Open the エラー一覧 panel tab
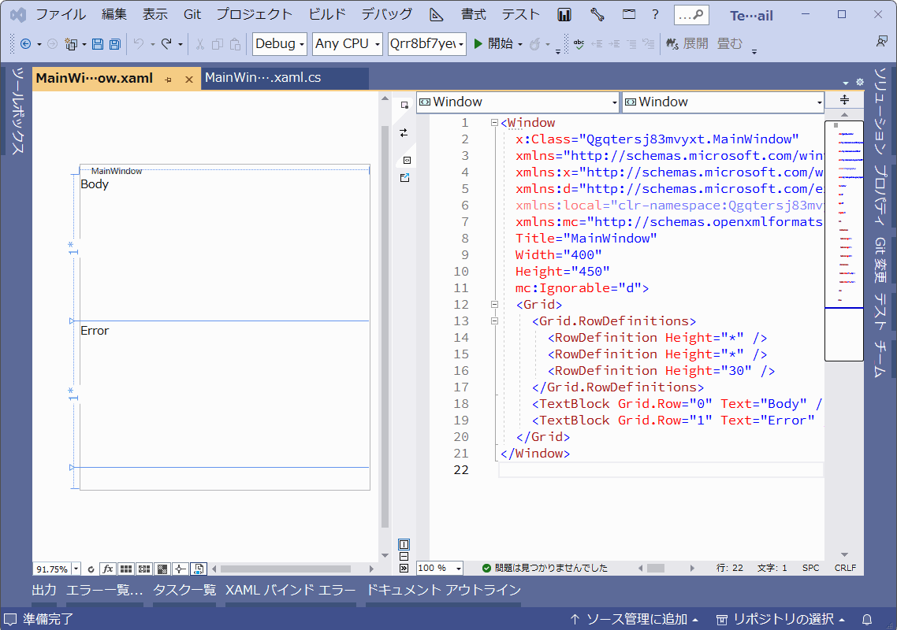This screenshot has width=897, height=630. coord(105,590)
